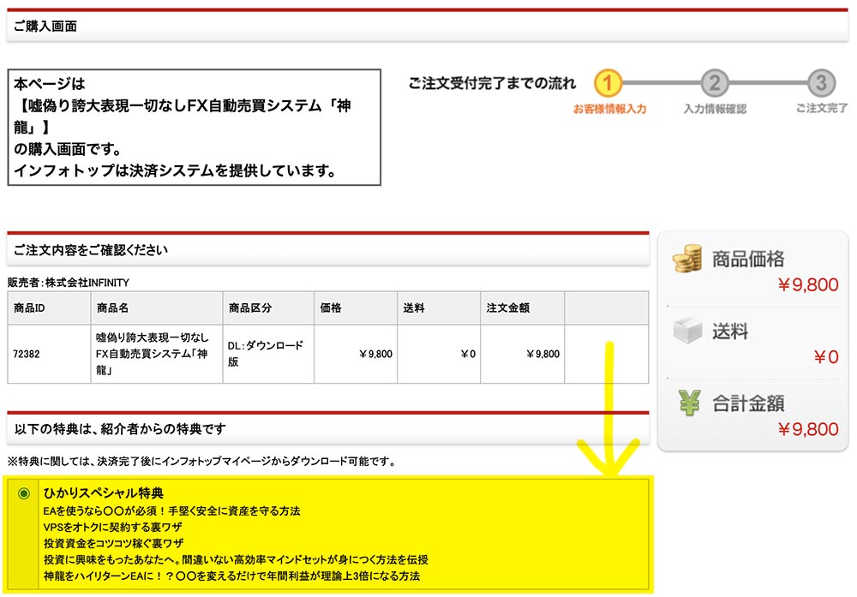Click the 合計金額 label in sidebar
Image resolution: width=857 pixels, height=597 pixels.
coord(748,403)
